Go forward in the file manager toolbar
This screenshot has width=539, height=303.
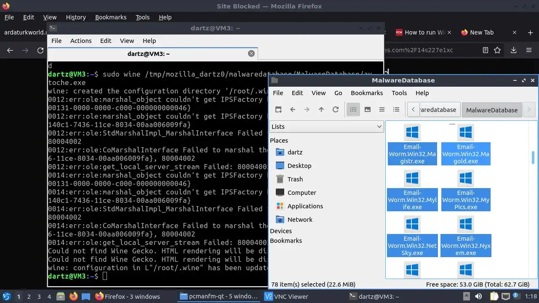point(307,109)
